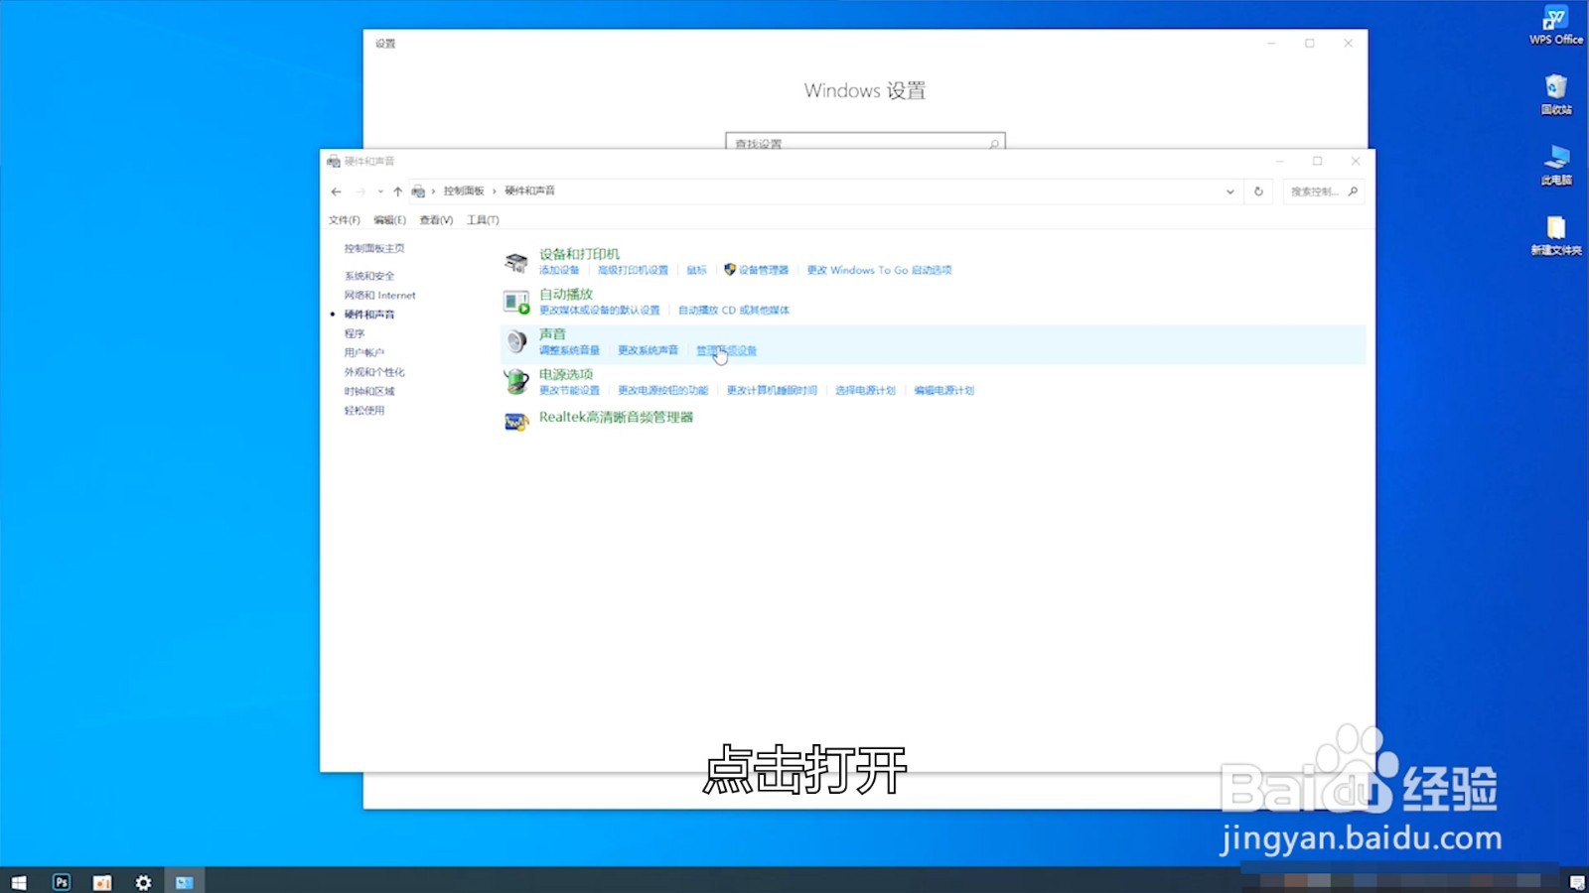1589x893 pixels.
Task: Open the 文件(F) menu
Action: [344, 220]
